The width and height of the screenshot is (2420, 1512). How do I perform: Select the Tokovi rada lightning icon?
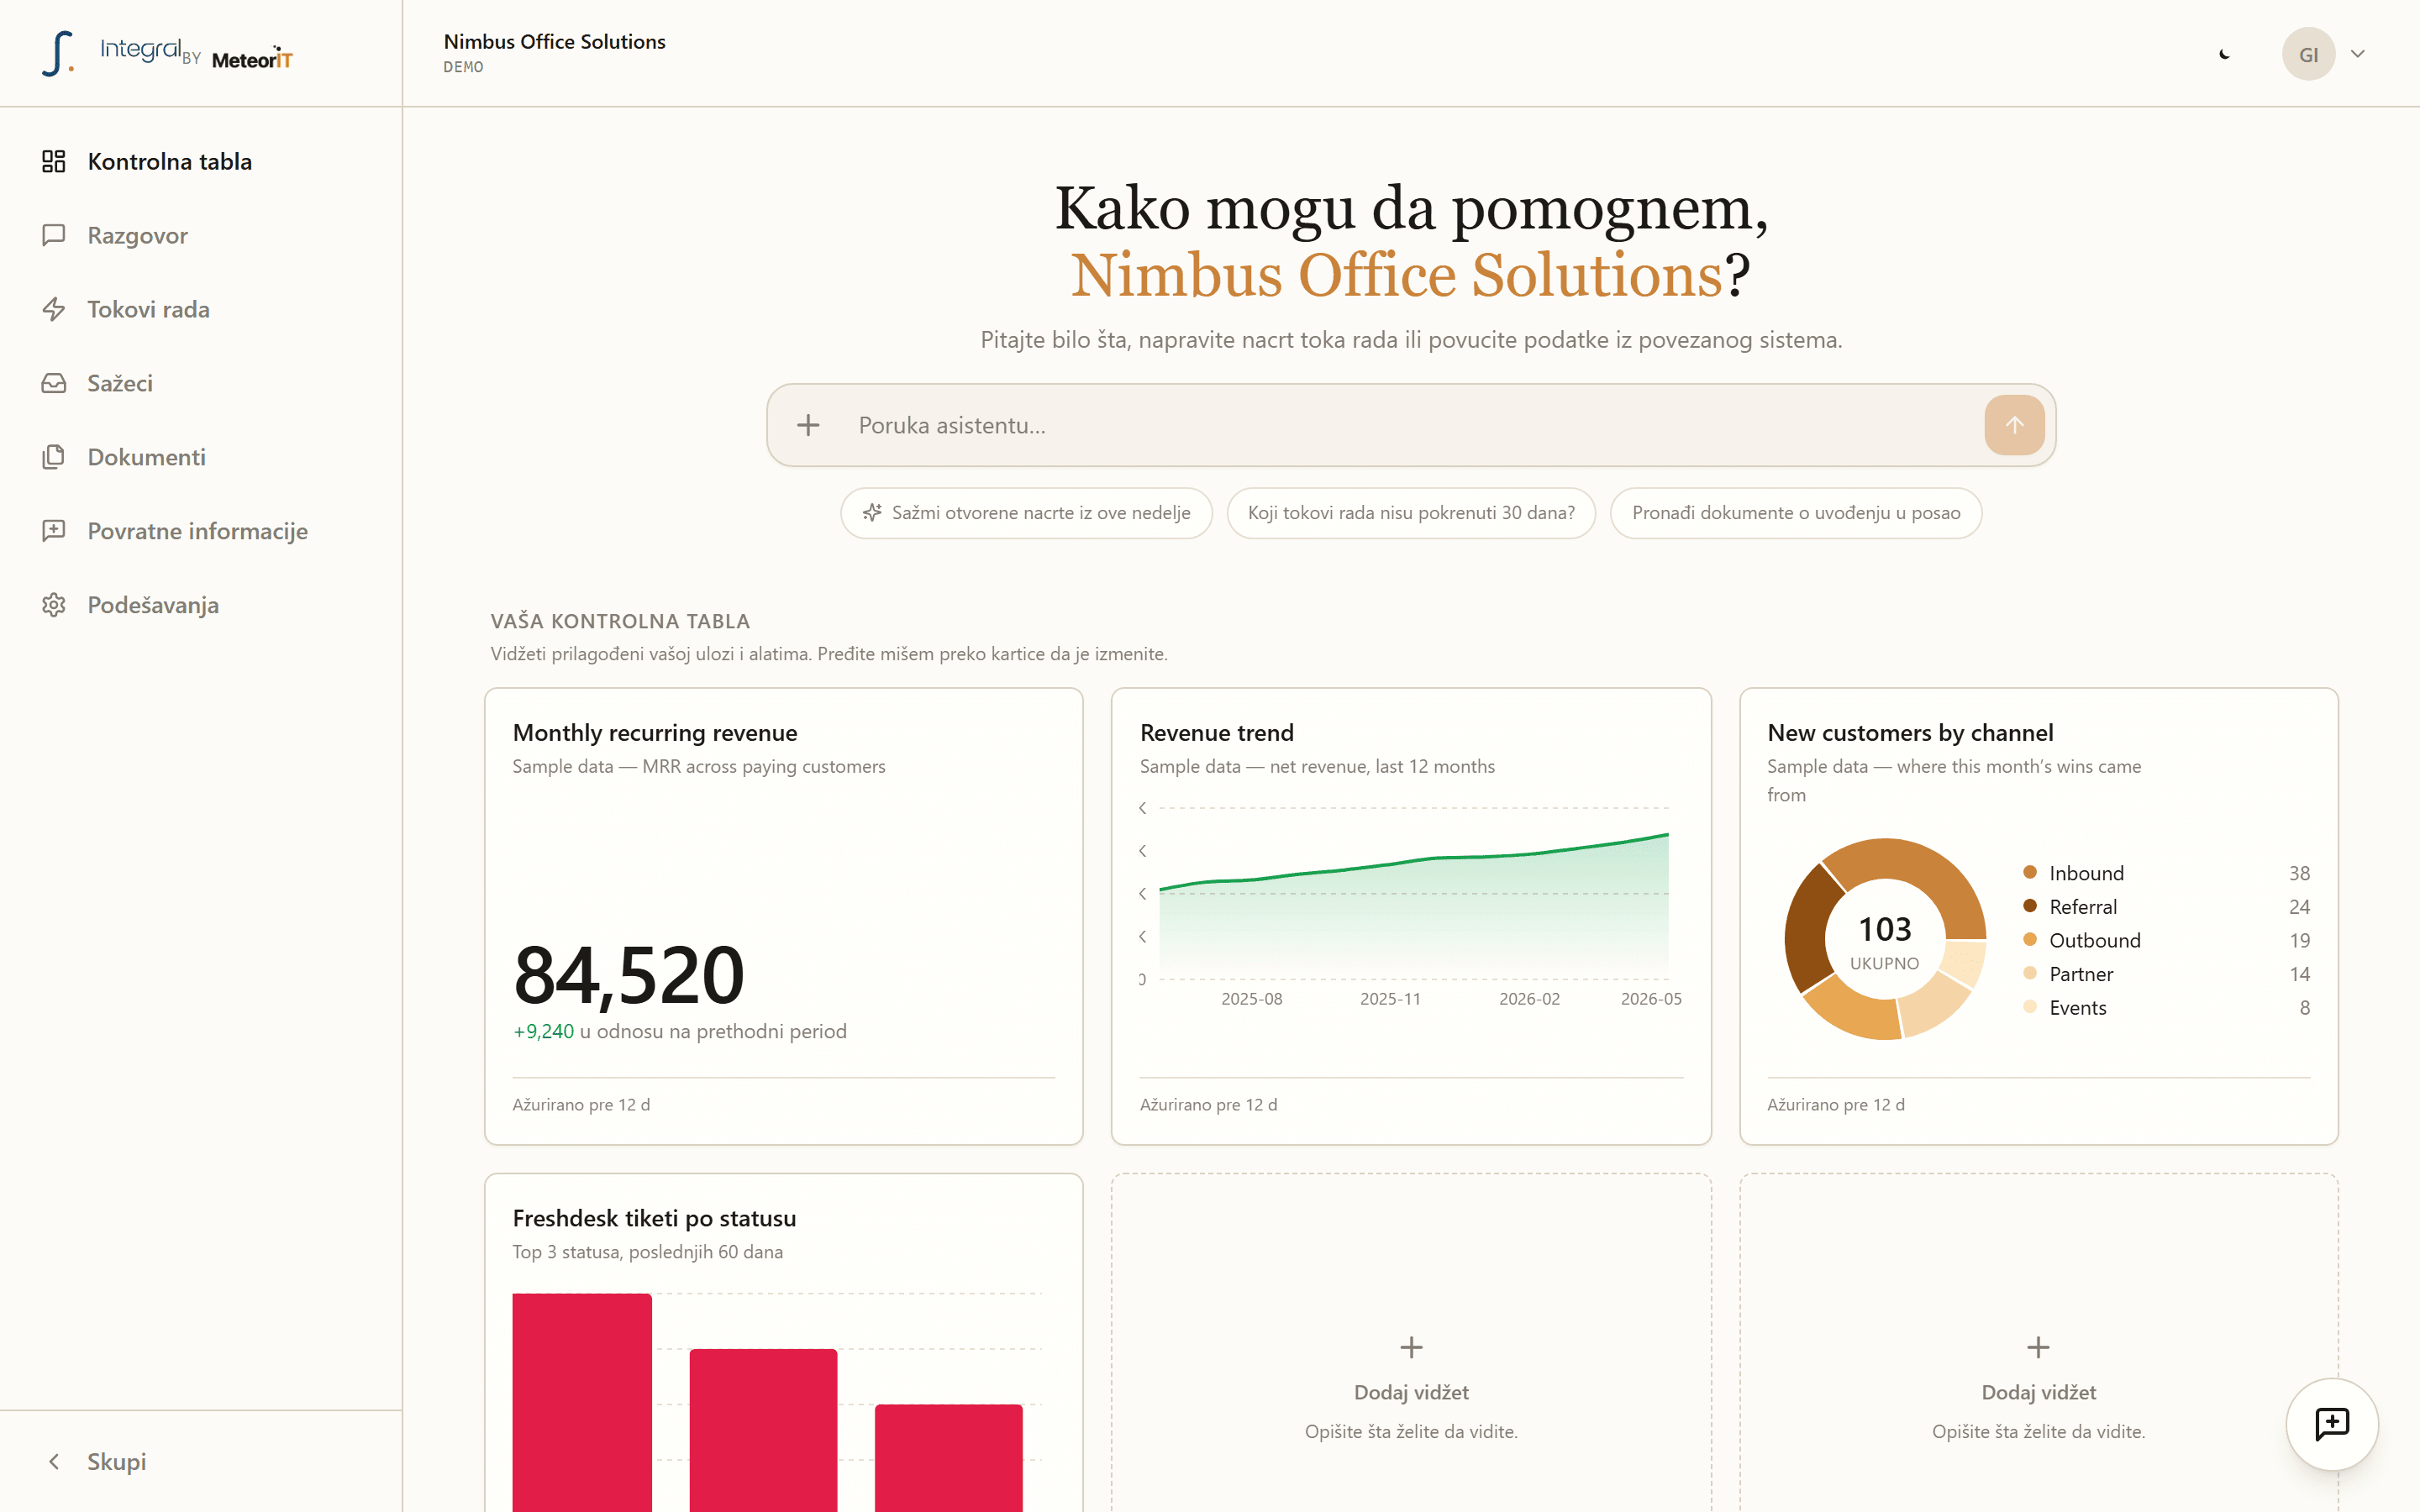tap(54, 309)
